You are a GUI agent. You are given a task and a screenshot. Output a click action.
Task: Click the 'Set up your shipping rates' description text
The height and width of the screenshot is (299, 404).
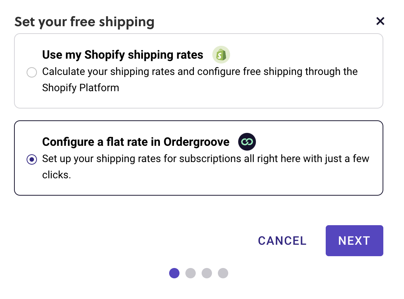click(206, 159)
